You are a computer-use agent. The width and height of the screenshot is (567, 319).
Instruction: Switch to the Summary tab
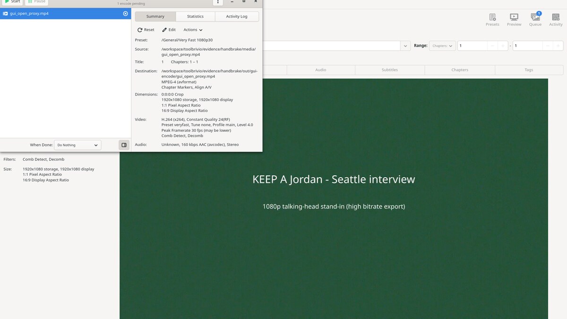tap(155, 17)
